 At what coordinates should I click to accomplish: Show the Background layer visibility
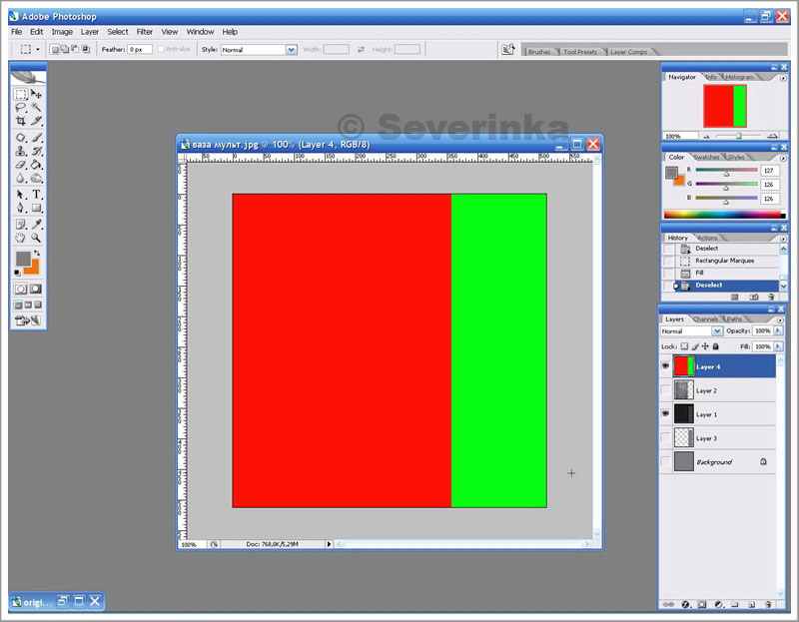[665, 462]
